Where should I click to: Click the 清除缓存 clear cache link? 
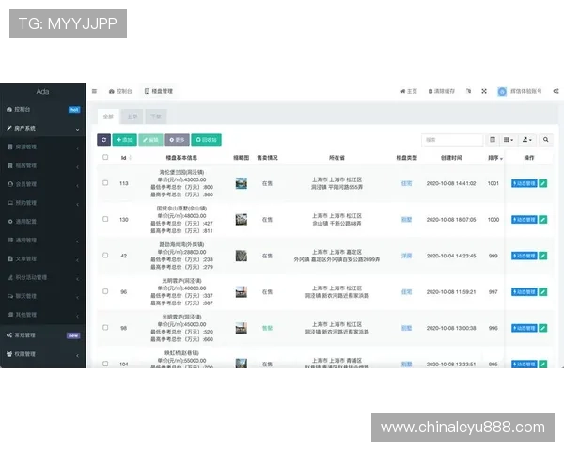point(442,91)
